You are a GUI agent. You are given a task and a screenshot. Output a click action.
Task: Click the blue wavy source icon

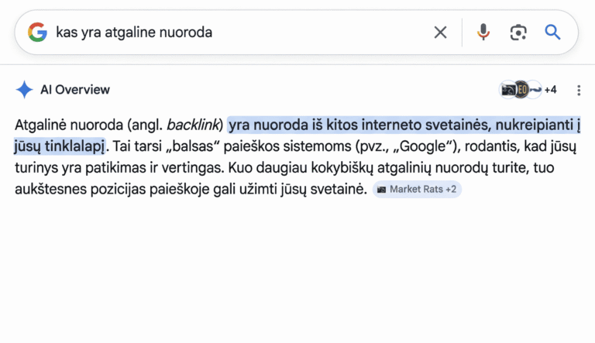click(534, 90)
